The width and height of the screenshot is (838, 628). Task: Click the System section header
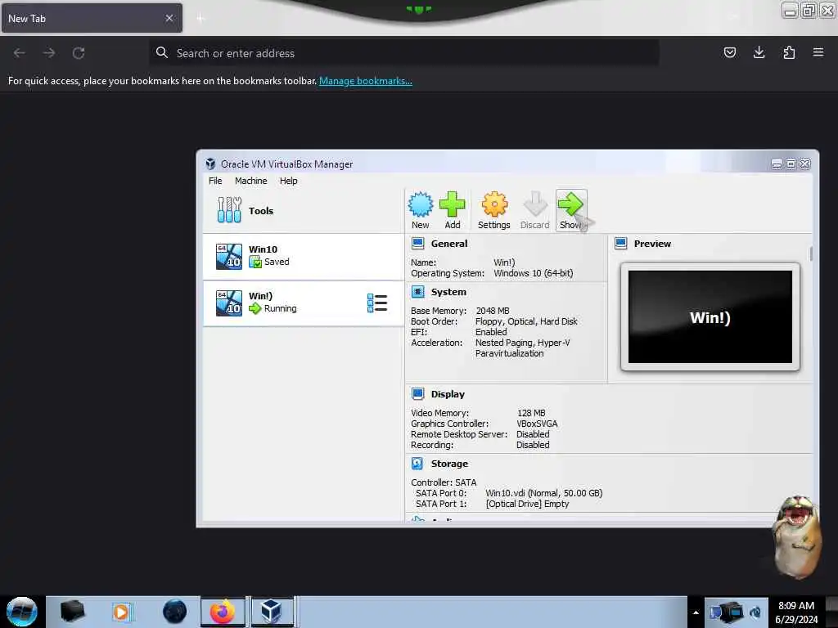click(x=448, y=292)
